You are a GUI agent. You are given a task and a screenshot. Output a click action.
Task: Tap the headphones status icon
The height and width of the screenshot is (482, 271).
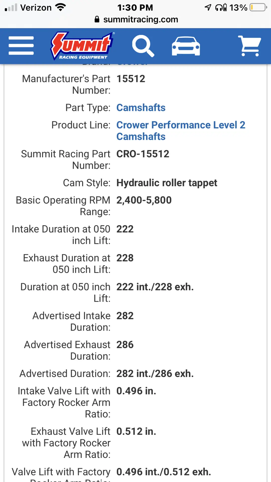[221, 7]
